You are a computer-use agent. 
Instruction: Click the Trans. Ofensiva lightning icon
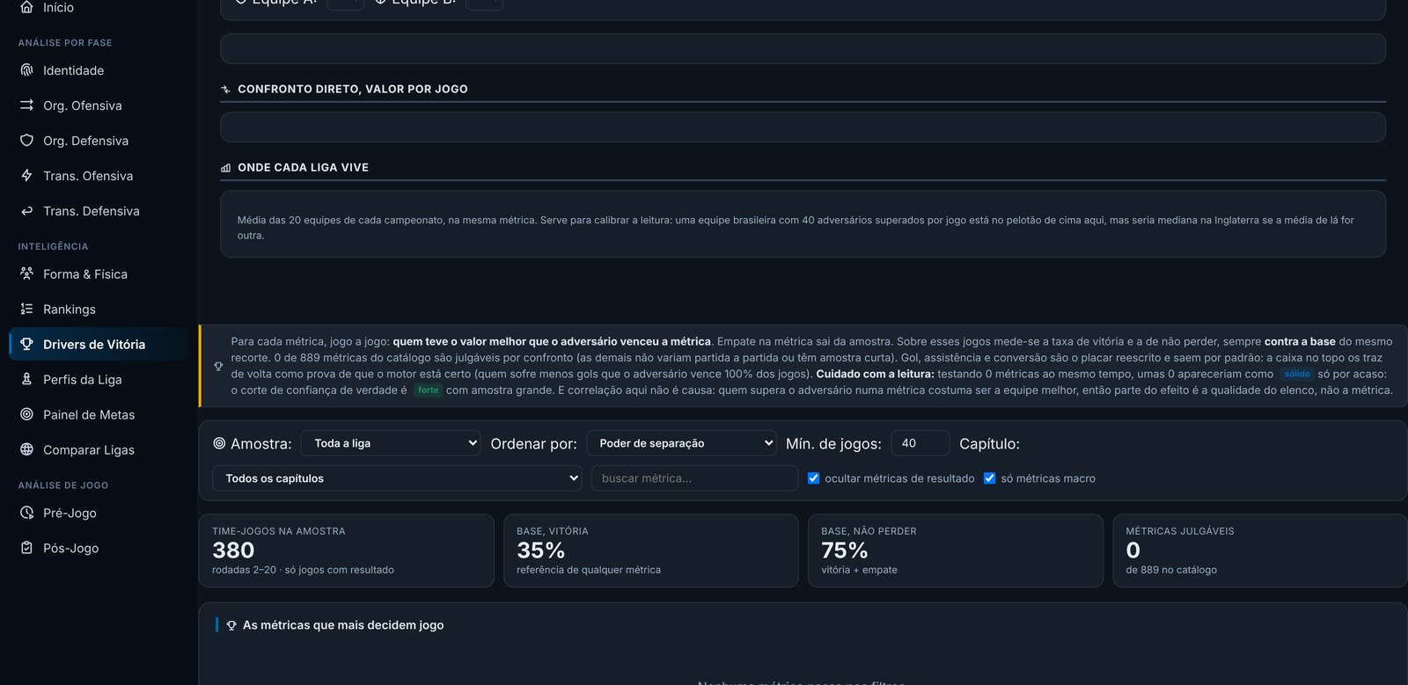(x=26, y=176)
